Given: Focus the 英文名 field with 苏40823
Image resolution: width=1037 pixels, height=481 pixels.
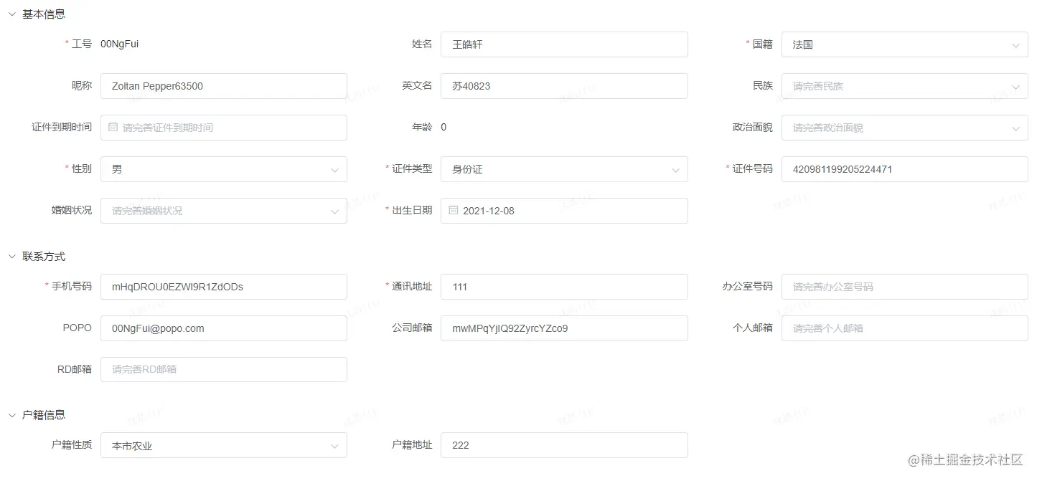Looking at the screenshot, I should click(x=564, y=86).
